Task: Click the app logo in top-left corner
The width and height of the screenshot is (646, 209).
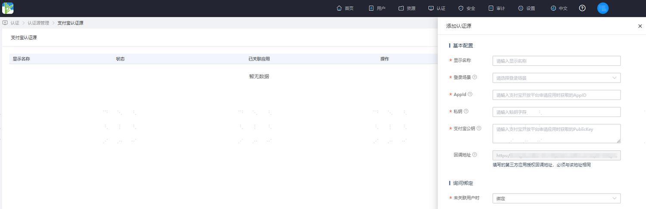Action: [x=8, y=8]
